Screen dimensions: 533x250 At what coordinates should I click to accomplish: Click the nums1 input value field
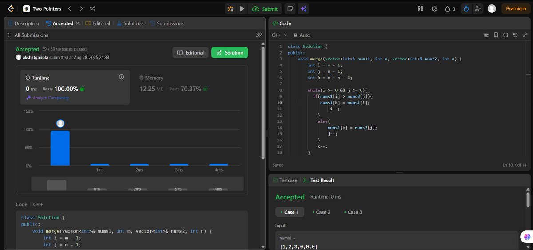(x=397, y=246)
